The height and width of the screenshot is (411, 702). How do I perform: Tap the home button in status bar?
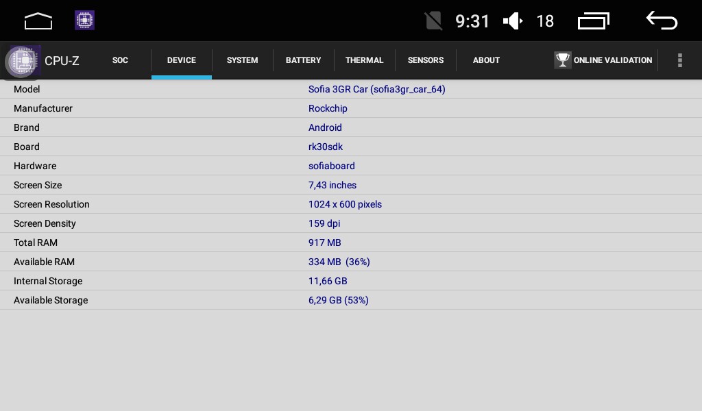click(38, 21)
